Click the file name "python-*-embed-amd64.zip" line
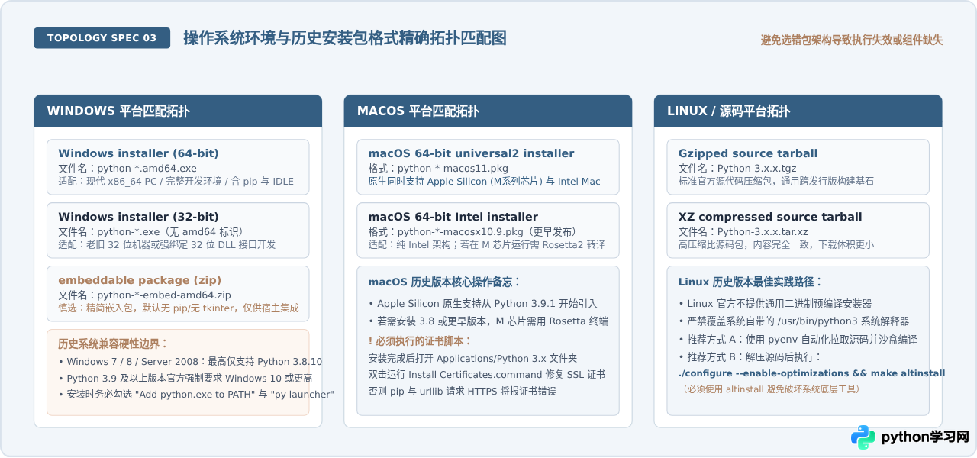 [x=145, y=295]
